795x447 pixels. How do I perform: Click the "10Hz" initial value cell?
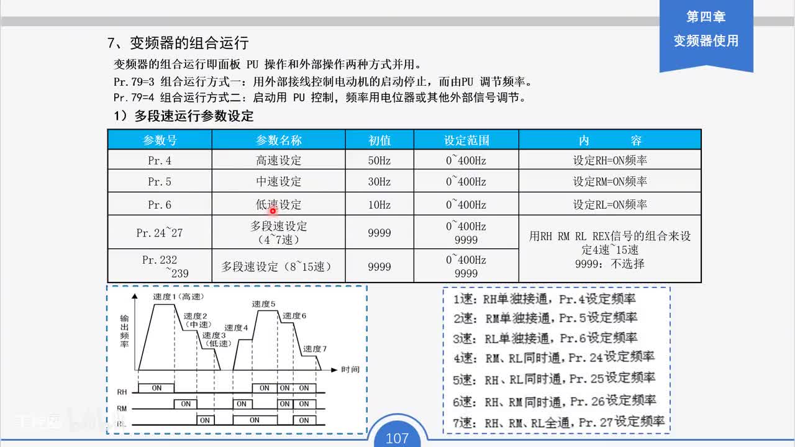379,204
